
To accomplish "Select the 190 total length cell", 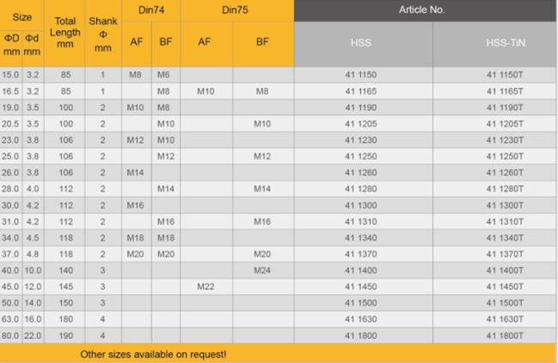I will coord(65,335).
